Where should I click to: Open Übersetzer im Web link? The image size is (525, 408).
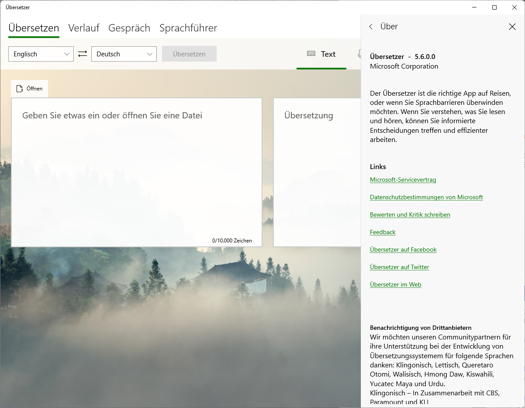point(396,284)
